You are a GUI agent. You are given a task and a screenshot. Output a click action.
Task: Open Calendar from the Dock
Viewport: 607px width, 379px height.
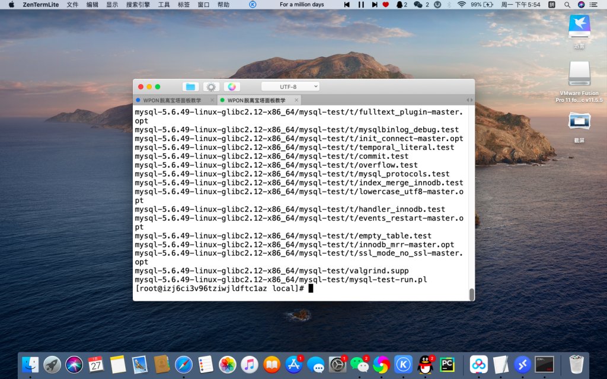pyautogui.click(x=95, y=364)
